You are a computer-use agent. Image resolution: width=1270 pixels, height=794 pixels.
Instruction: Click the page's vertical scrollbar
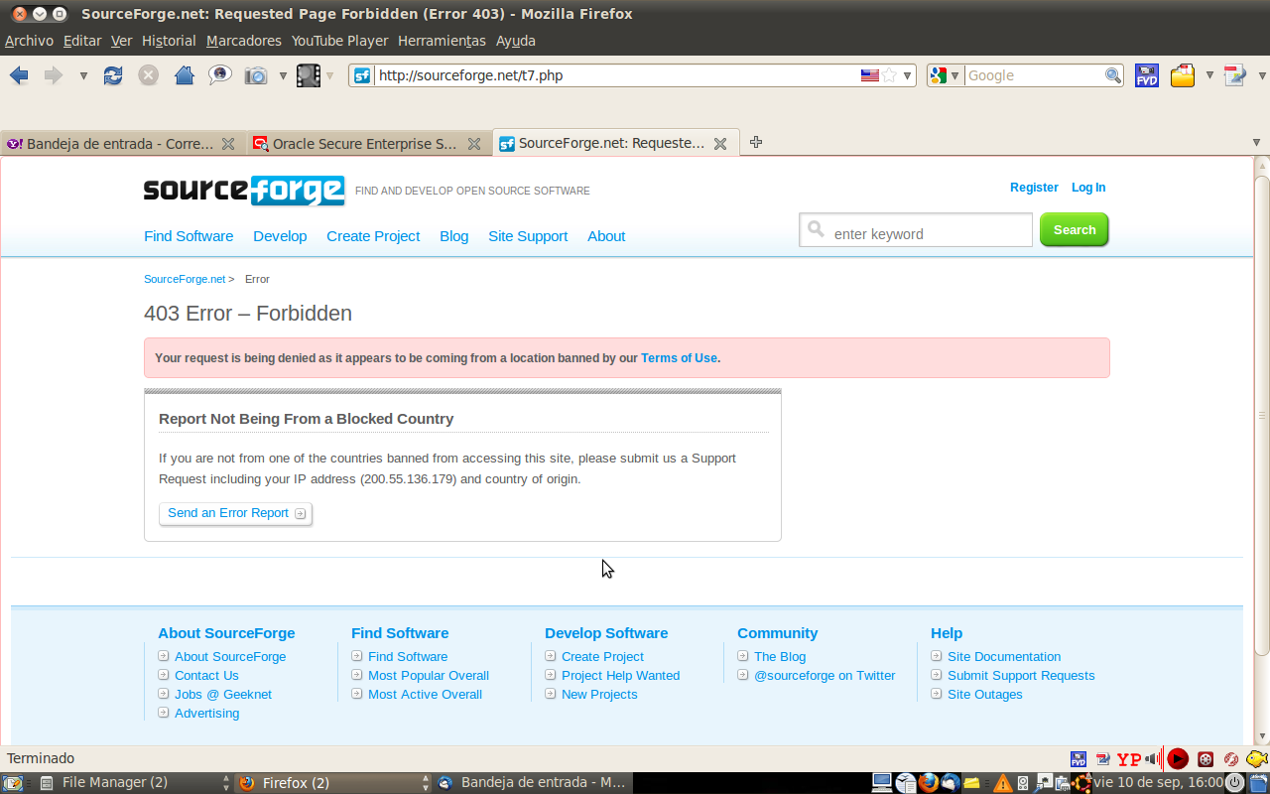pos(1261,415)
